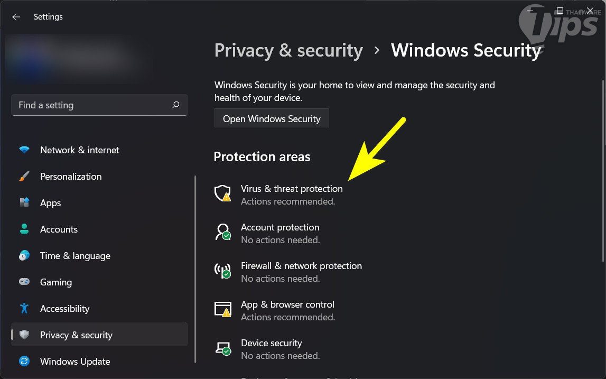606x379 pixels.
Task: Click the Device security laptop icon
Action: pyautogui.click(x=222, y=348)
